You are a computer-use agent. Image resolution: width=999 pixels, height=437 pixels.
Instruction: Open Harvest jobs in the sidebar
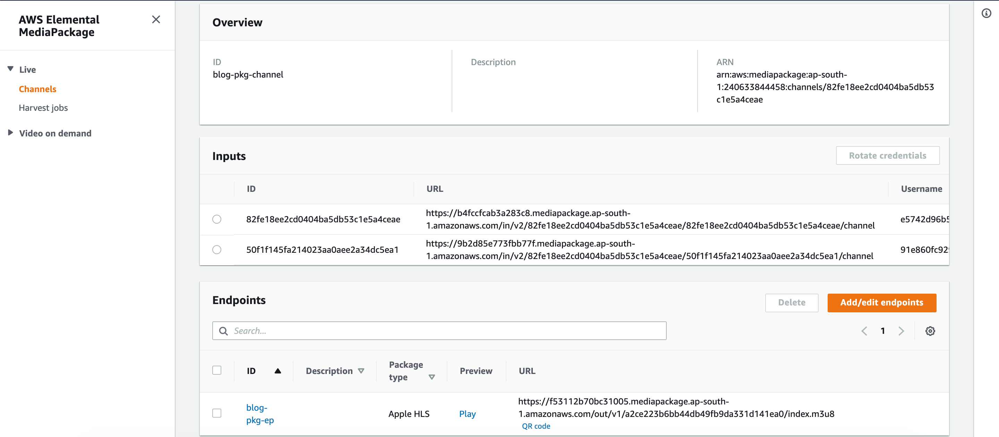[x=43, y=108]
